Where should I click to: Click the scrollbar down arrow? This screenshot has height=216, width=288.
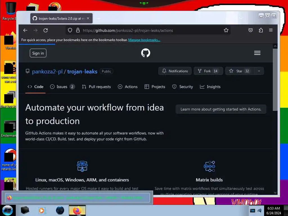pos(275,192)
